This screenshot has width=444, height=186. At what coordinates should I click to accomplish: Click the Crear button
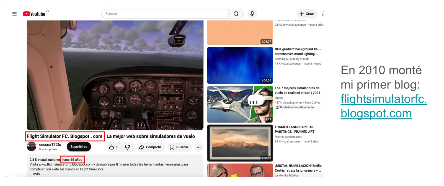pos(307,14)
